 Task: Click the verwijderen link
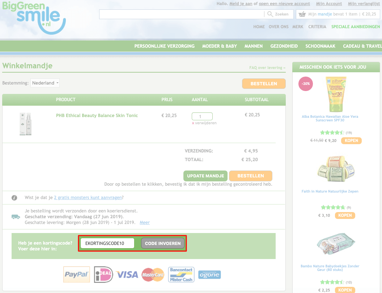[205, 123]
